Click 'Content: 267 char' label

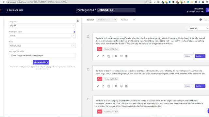pos(111,79)
